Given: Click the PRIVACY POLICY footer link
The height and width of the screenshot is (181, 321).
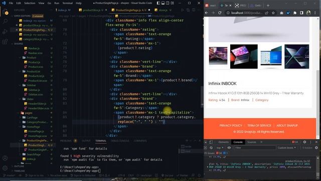Looking at the screenshot, I should point(231,125).
